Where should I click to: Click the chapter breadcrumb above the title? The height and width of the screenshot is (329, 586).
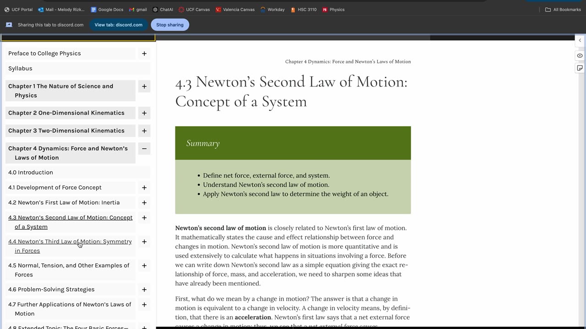click(x=348, y=62)
